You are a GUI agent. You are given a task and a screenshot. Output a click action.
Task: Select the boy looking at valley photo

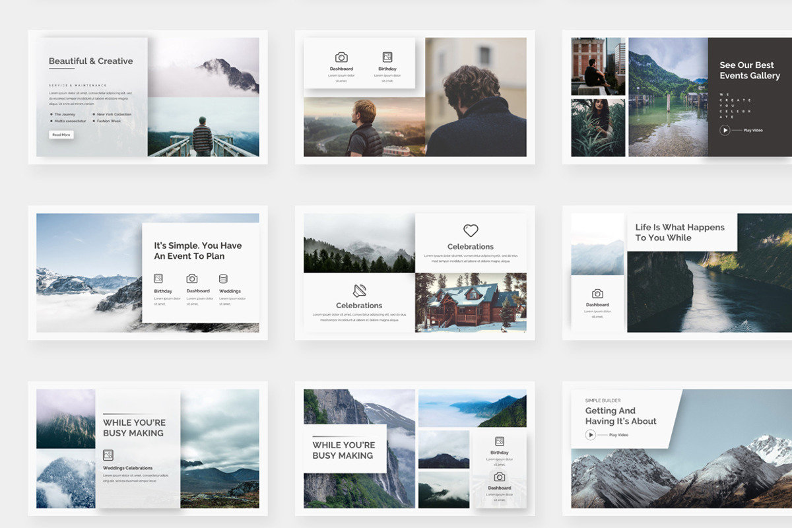click(x=364, y=127)
